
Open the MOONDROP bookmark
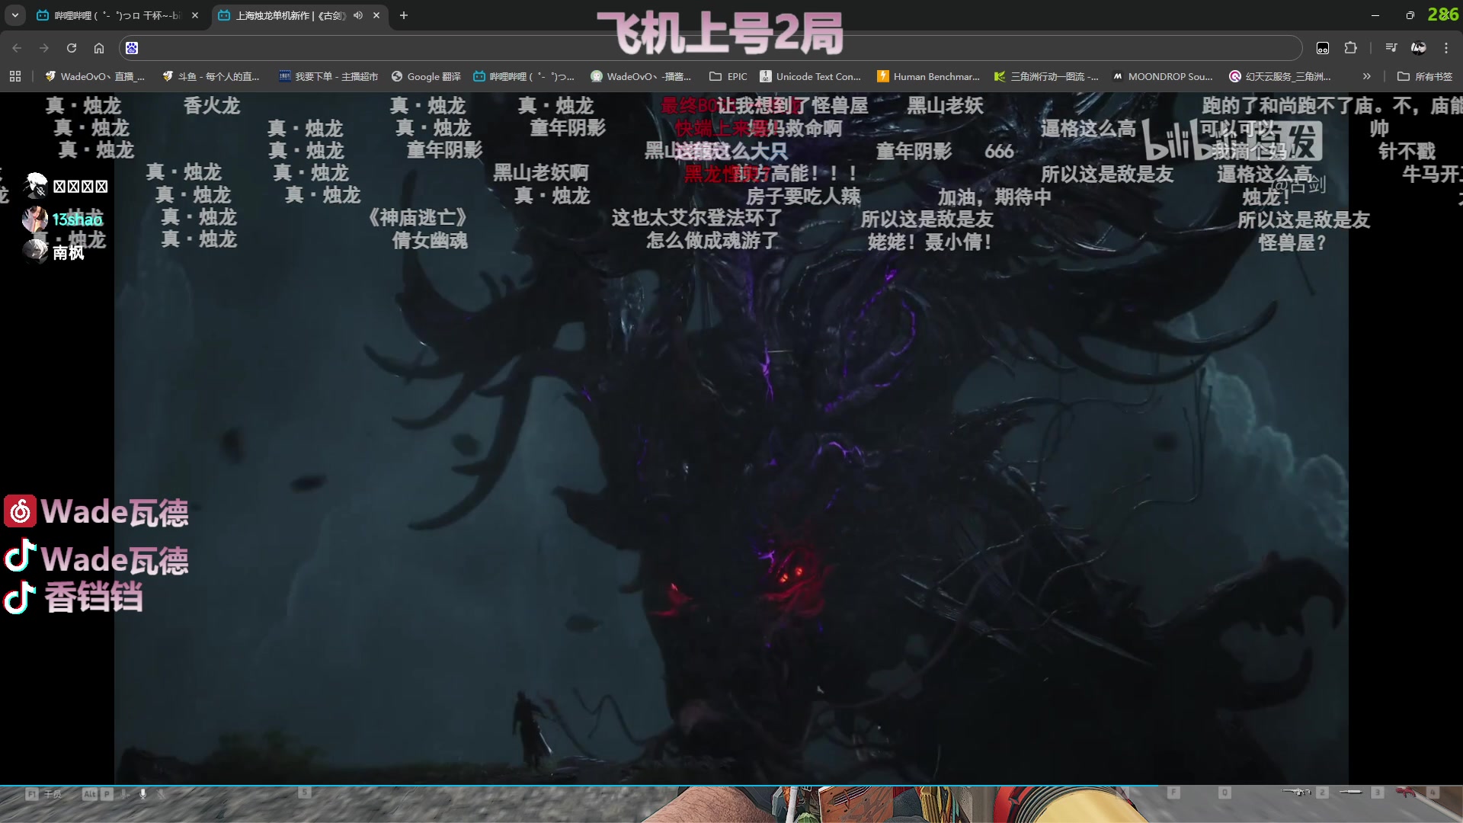tap(1163, 76)
